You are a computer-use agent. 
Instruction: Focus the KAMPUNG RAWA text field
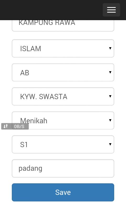coord(63,25)
